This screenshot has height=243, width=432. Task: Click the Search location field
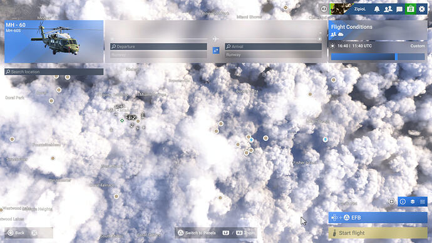tap(54, 71)
